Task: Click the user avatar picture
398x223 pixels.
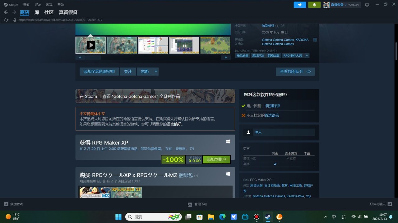Action: point(326,5)
